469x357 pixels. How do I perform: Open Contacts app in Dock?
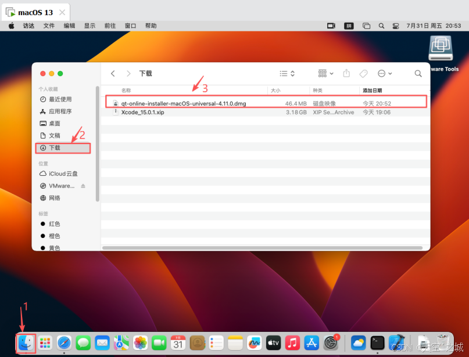(197, 343)
